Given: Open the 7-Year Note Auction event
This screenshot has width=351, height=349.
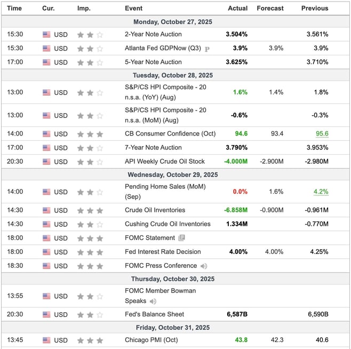Looking at the screenshot, I should (153, 148).
